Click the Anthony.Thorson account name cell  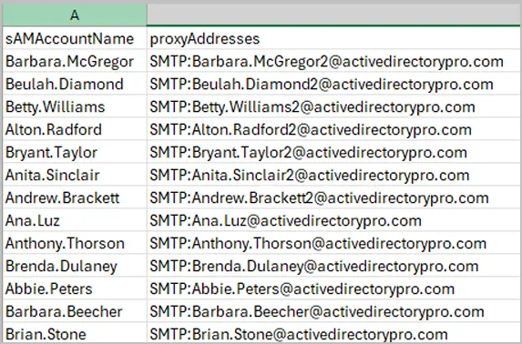[75, 242]
